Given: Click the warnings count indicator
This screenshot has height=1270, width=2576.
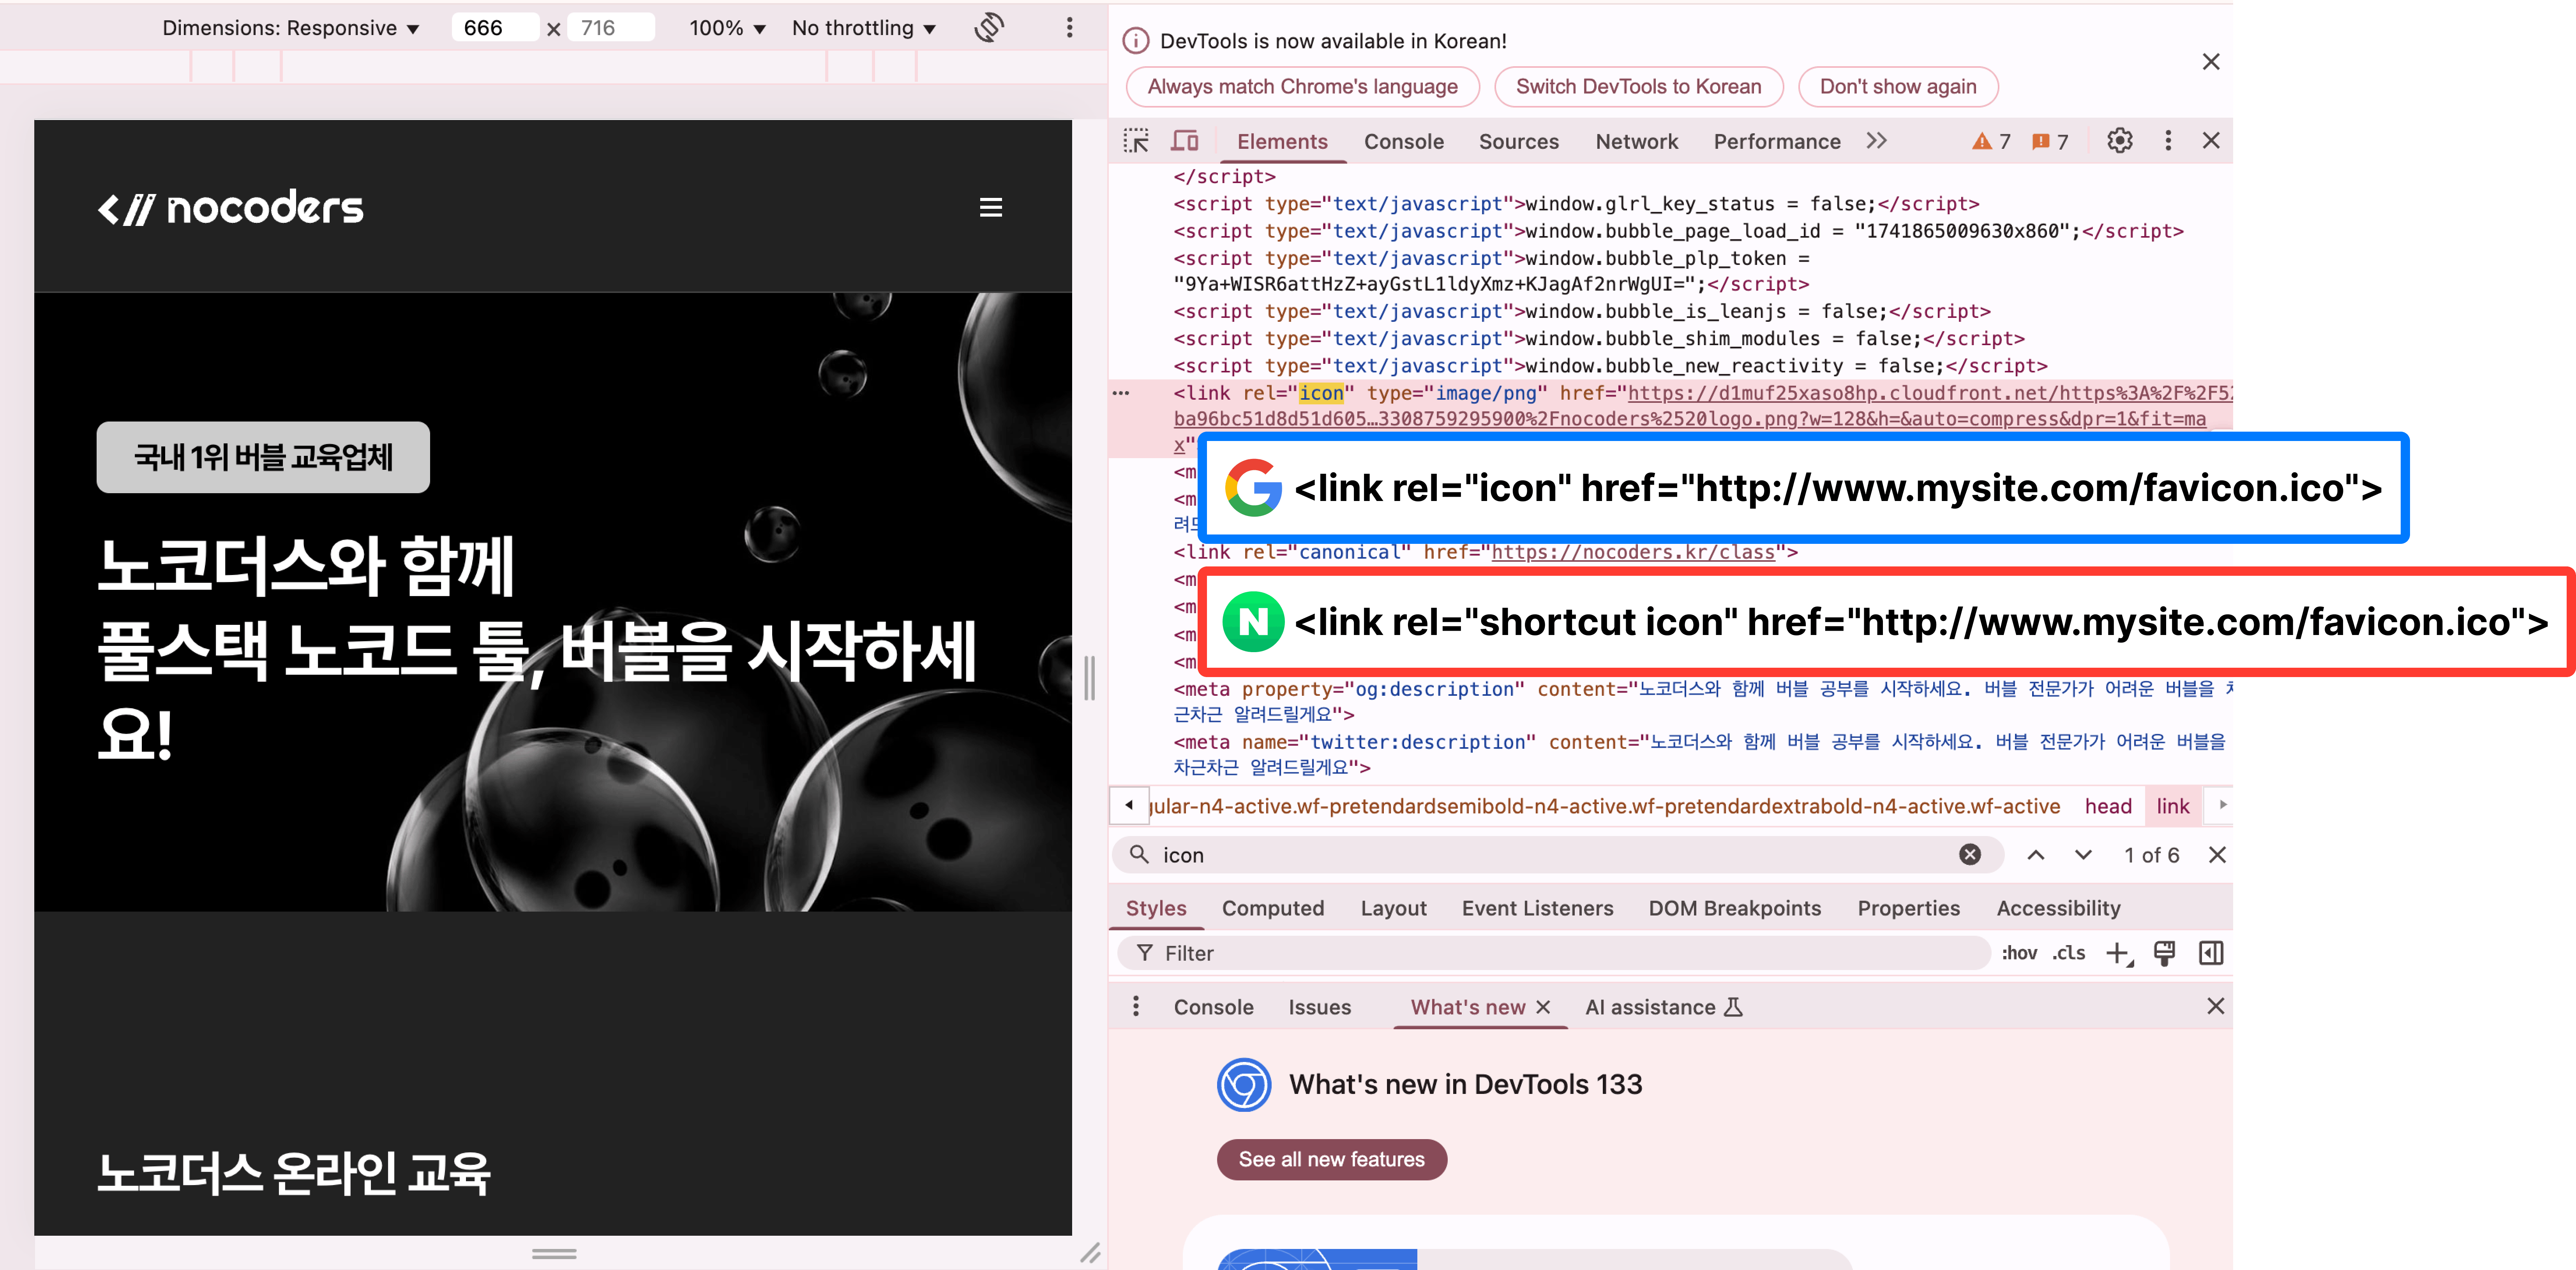Looking at the screenshot, I should [1990, 142].
